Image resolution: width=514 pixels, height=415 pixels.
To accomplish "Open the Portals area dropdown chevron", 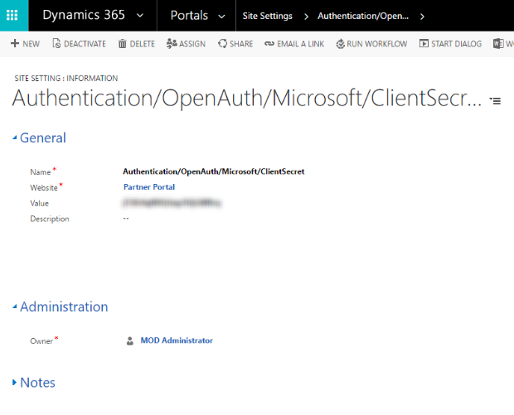I will 221,16.
